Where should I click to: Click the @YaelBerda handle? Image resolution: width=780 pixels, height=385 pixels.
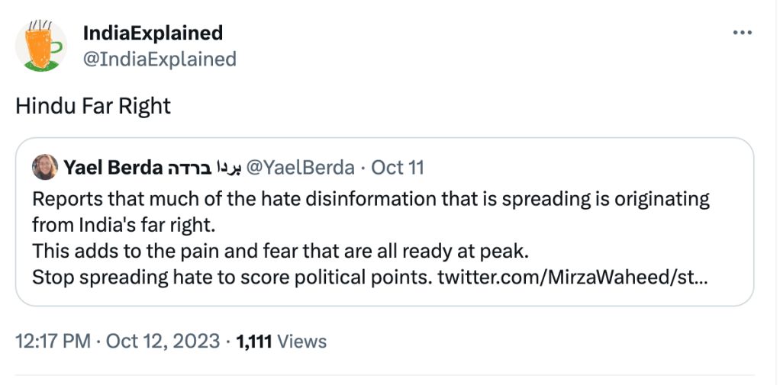click(x=298, y=167)
